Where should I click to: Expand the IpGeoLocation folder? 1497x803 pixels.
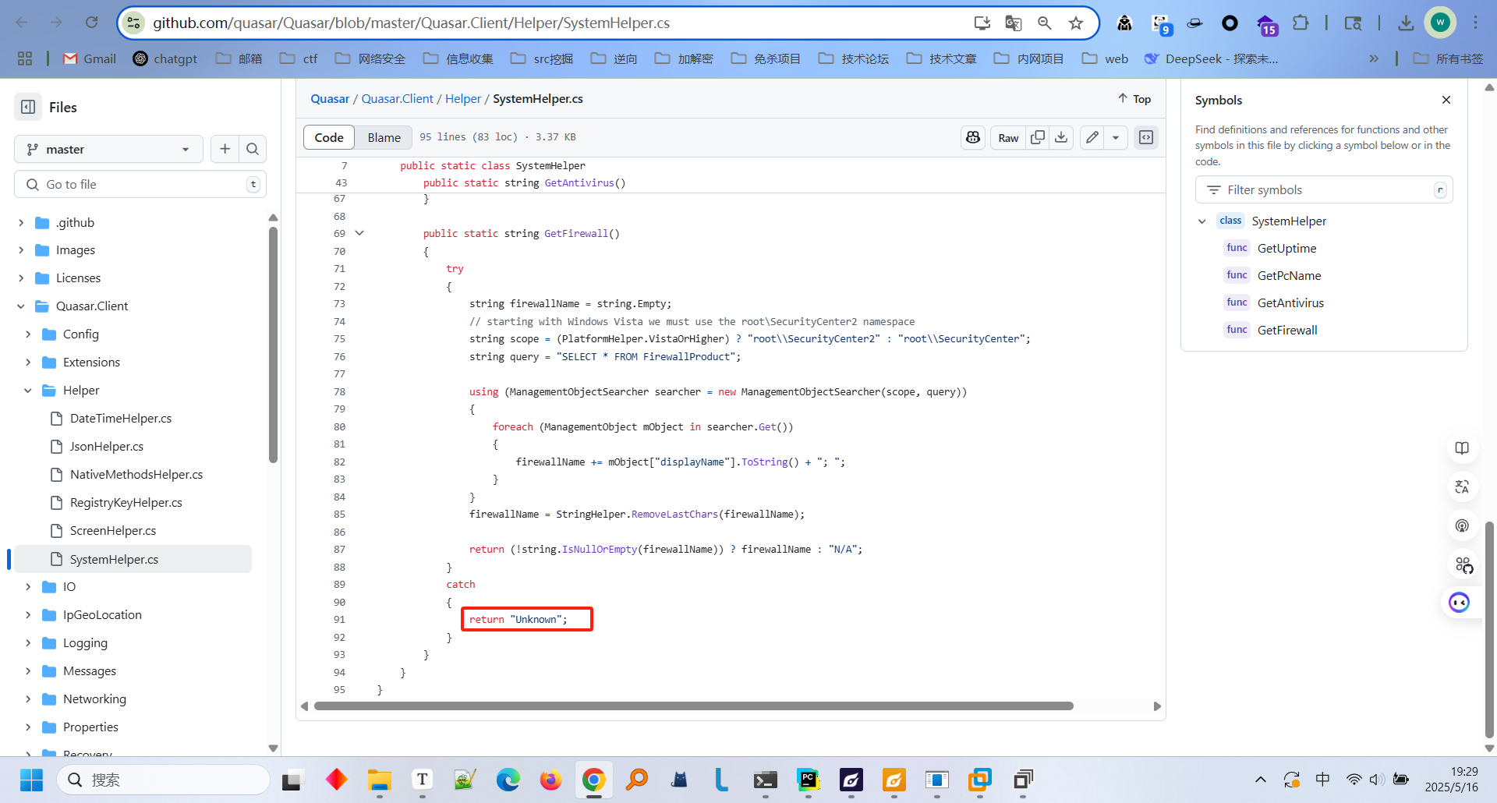click(28, 615)
